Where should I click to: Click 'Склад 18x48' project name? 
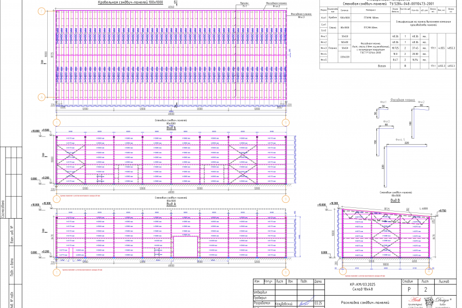tap(362, 289)
